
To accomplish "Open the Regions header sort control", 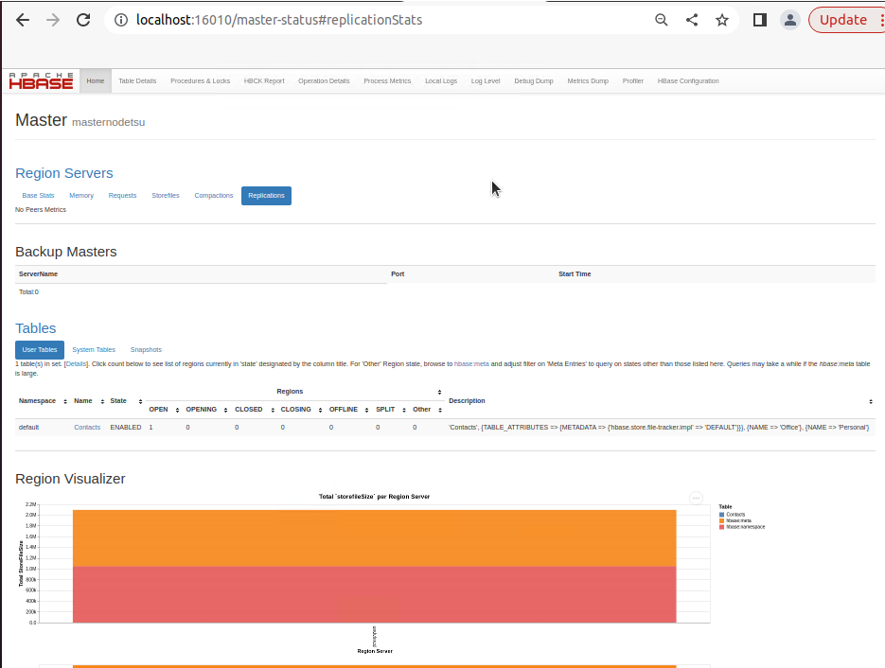I will (x=439, y=391).
